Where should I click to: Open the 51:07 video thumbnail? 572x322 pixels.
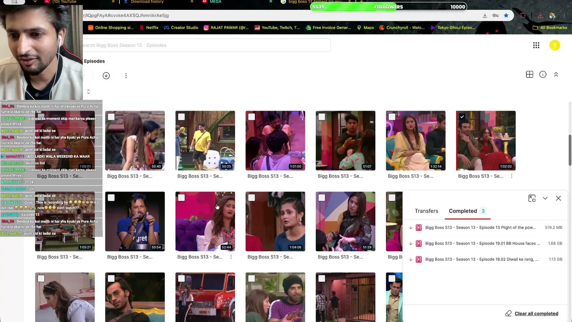click(345, 141)
